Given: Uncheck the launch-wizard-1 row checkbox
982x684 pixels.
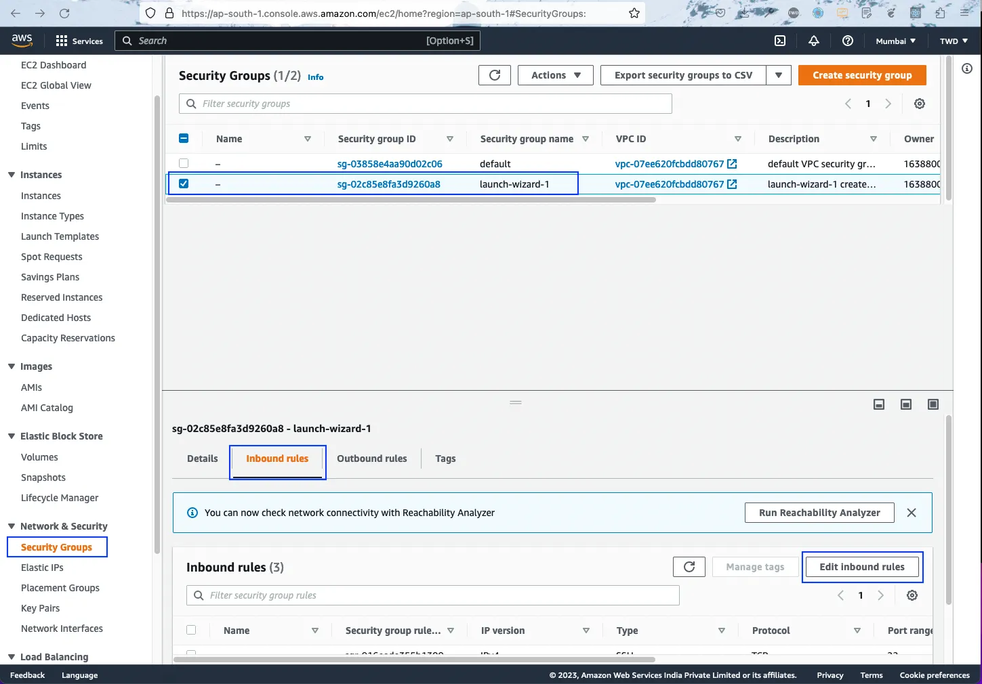Looking at the screenshot, I should (x=184, y=184).
